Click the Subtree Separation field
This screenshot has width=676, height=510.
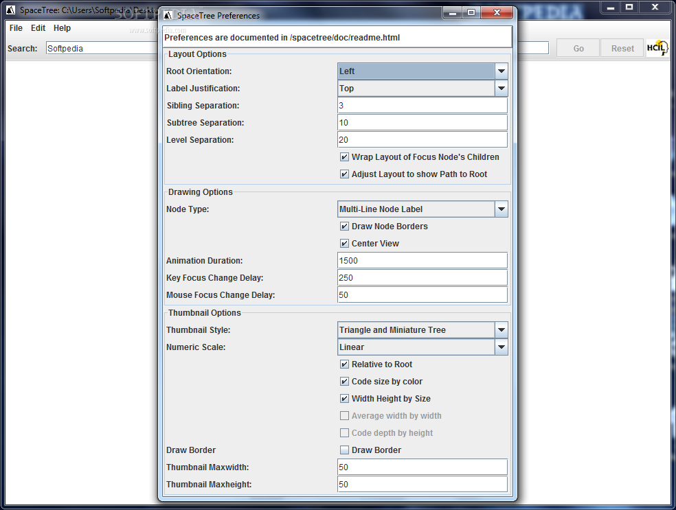click(422, 123)
